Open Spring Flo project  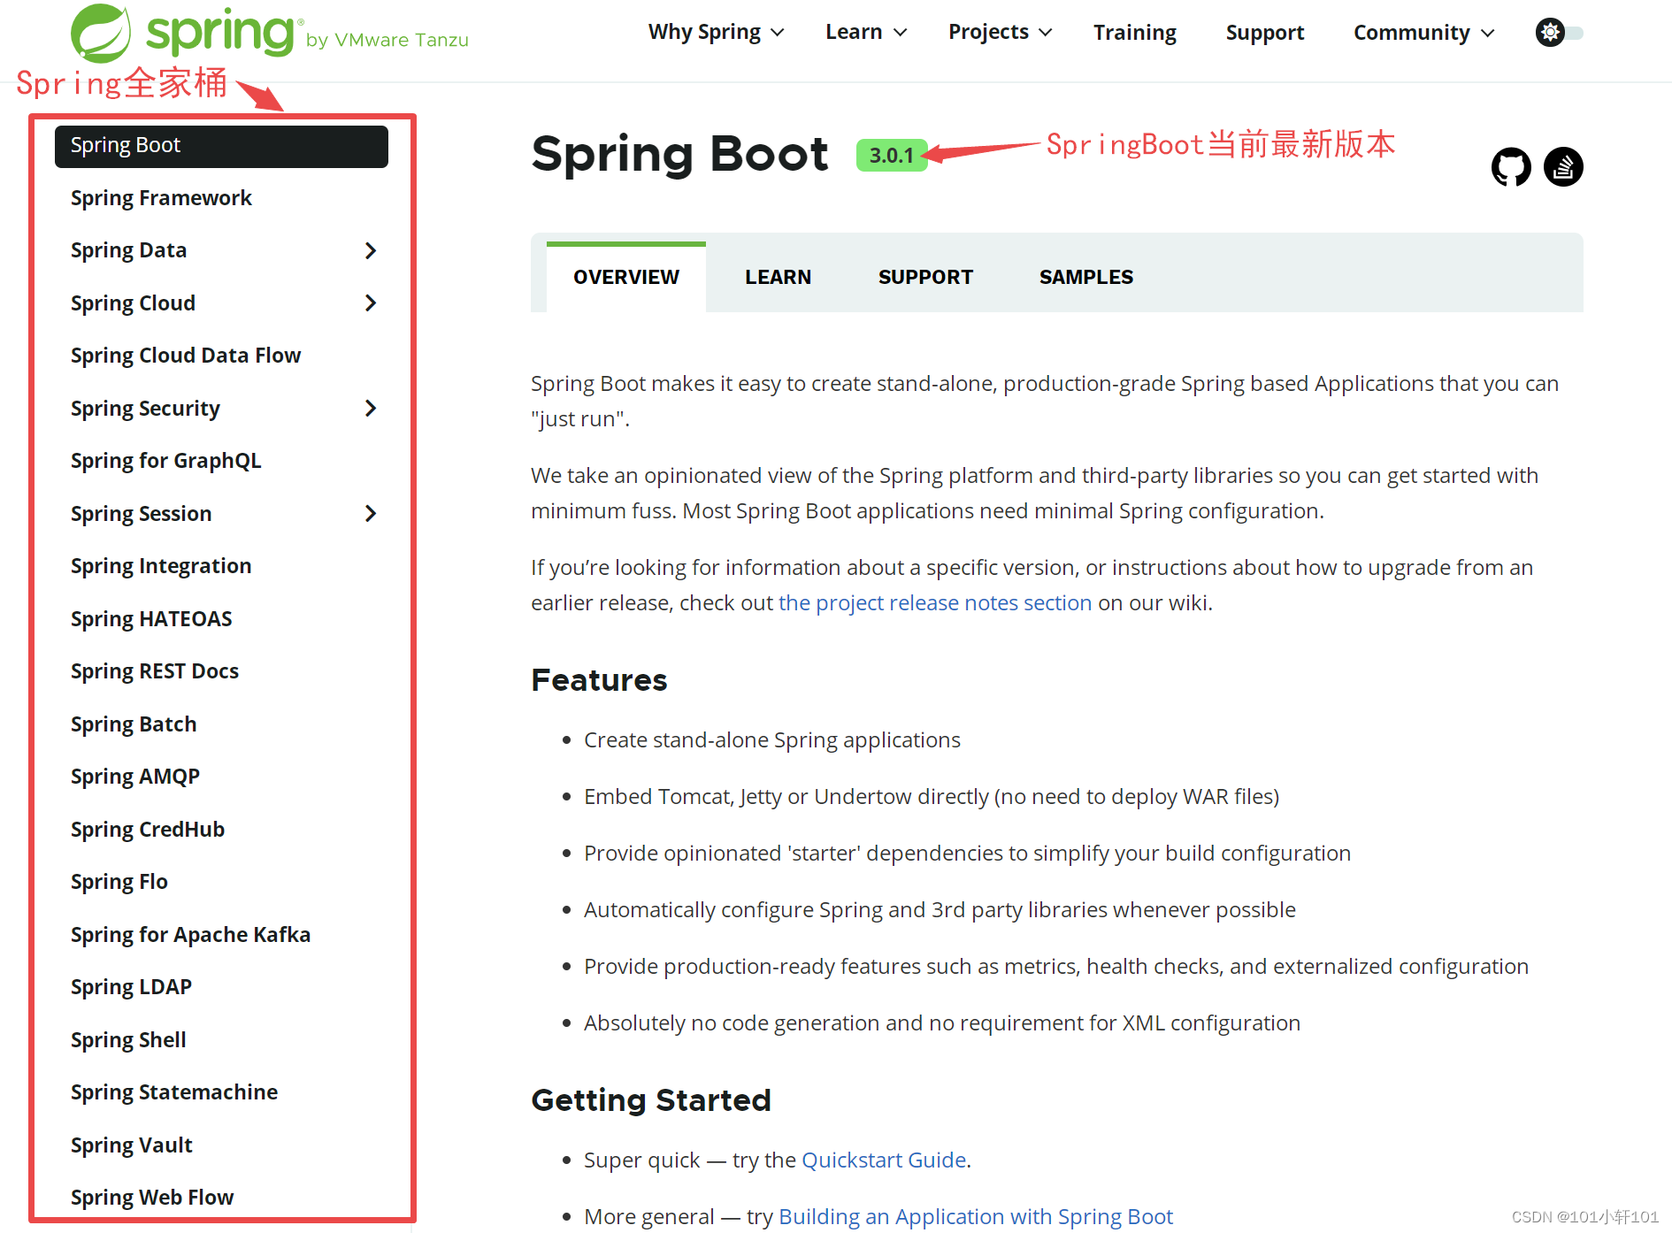pos(119,882)
